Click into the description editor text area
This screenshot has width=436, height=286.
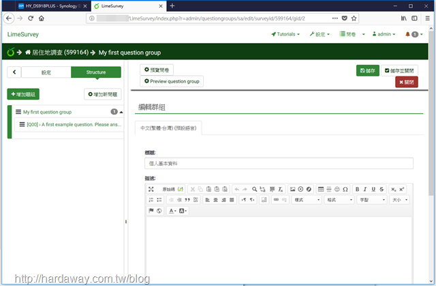(x=279, y=250)
